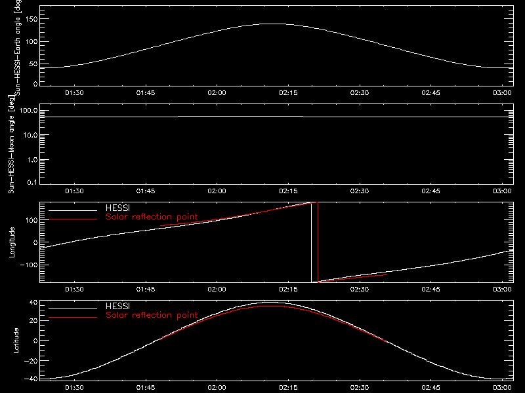The height and width of the screenshot is (393, 525).
Task: Click 02:00 time label under Latitude panel
Action: [x=217, y=388]
